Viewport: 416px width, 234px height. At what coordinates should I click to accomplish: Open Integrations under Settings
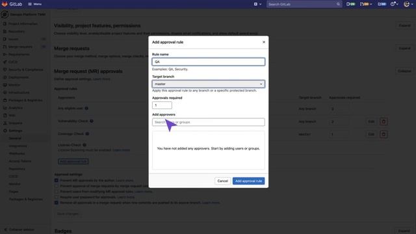[x=18, y=146]
